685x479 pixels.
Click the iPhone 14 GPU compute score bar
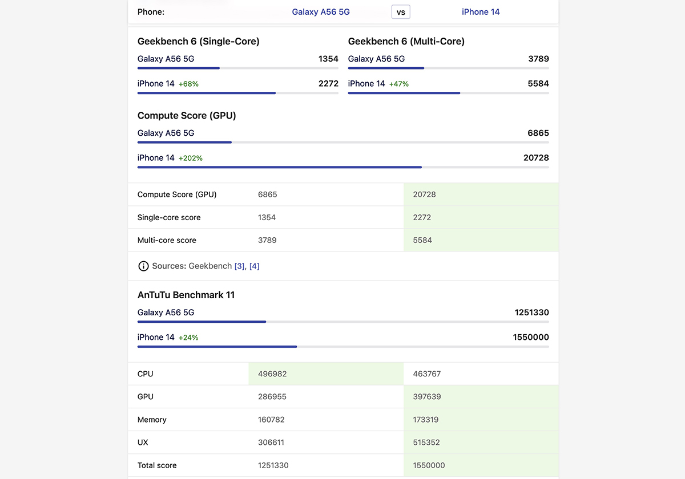click(343, 167)
